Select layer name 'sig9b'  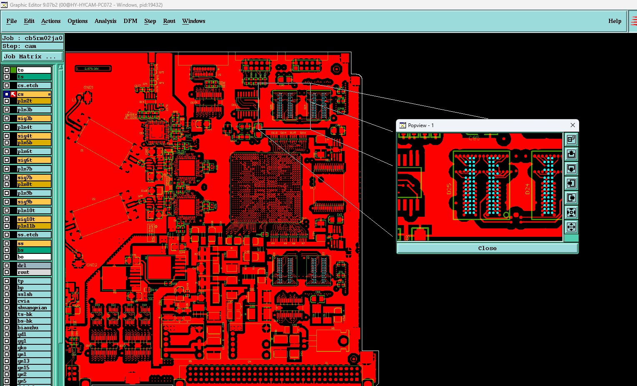pyautogui.click(x=34, y=202)
